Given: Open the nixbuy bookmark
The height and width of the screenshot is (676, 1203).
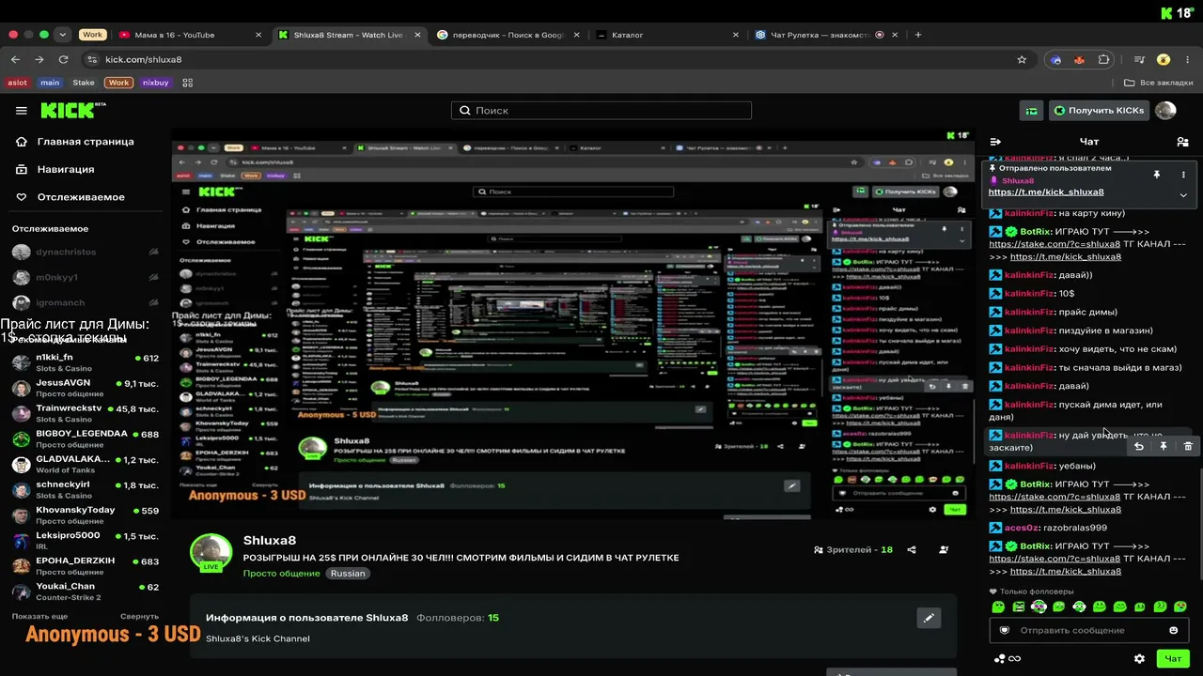Looking at the screenshot, I should point(156,83).
